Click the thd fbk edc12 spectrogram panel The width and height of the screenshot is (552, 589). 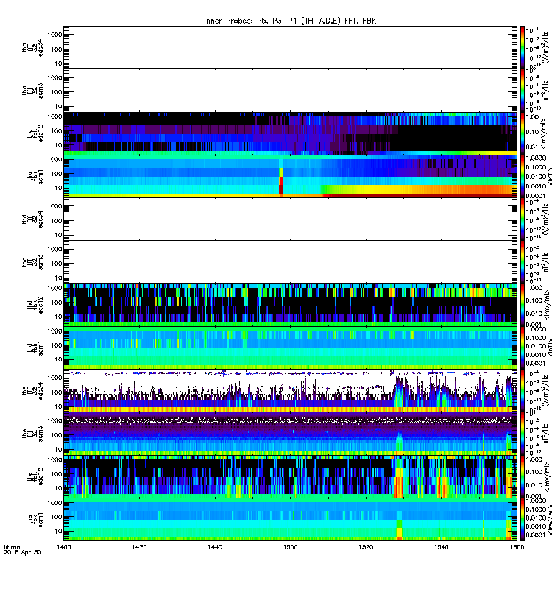tap(290, 305)
